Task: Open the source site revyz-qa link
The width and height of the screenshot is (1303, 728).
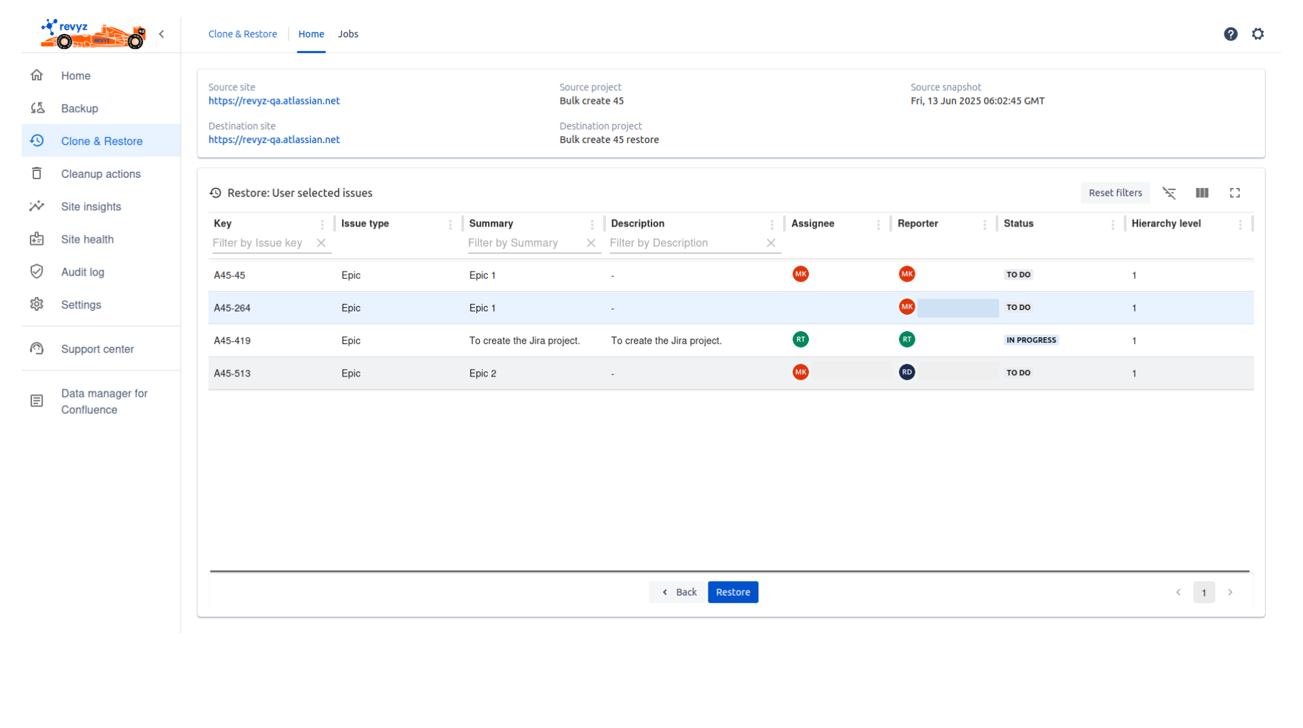Action: point(273,101)
